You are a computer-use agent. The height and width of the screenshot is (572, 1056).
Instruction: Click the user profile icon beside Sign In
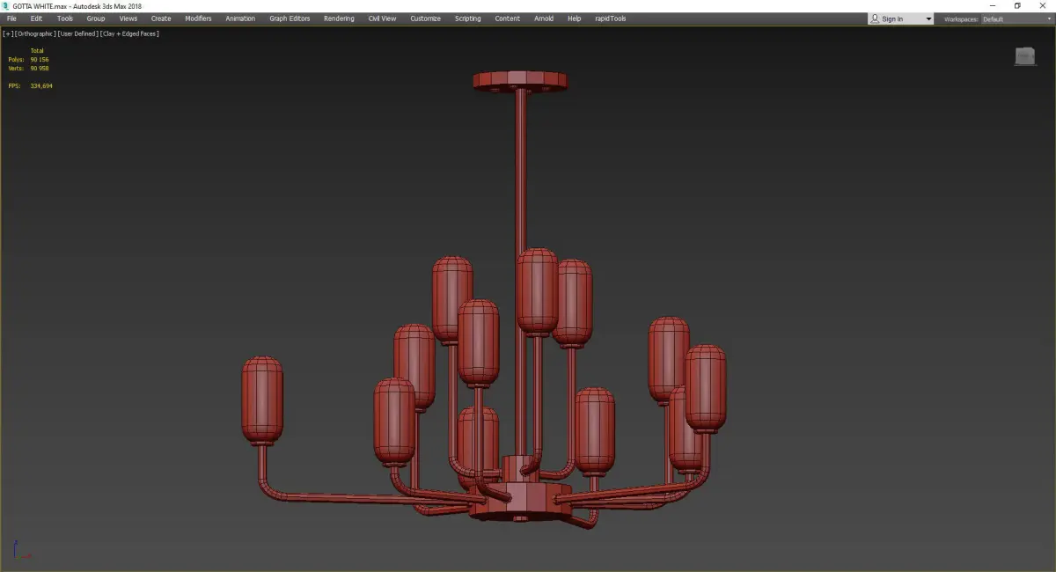tap(875, 18)
